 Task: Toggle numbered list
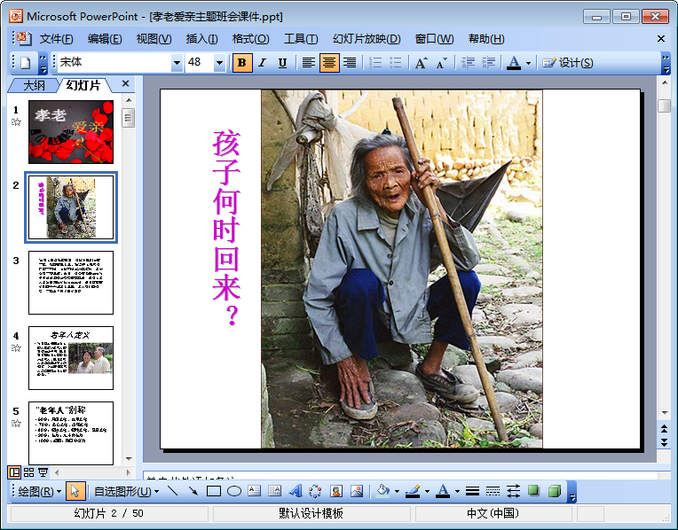coord(375,63)
